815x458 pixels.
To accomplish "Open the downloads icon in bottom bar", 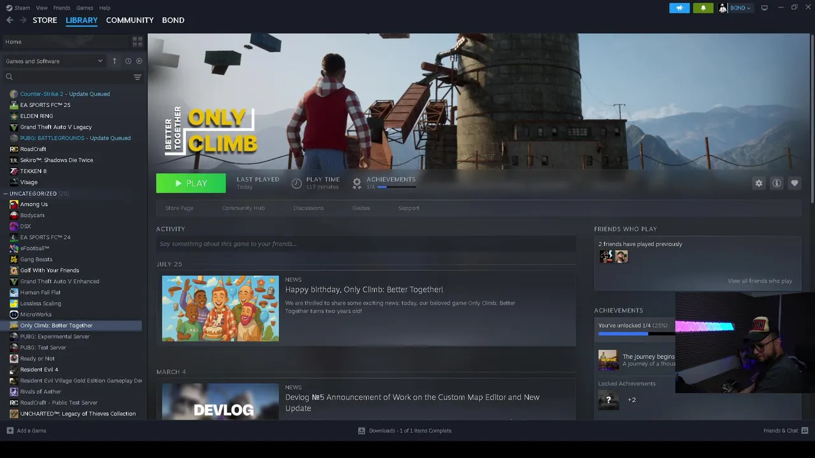I will point(361,431).
